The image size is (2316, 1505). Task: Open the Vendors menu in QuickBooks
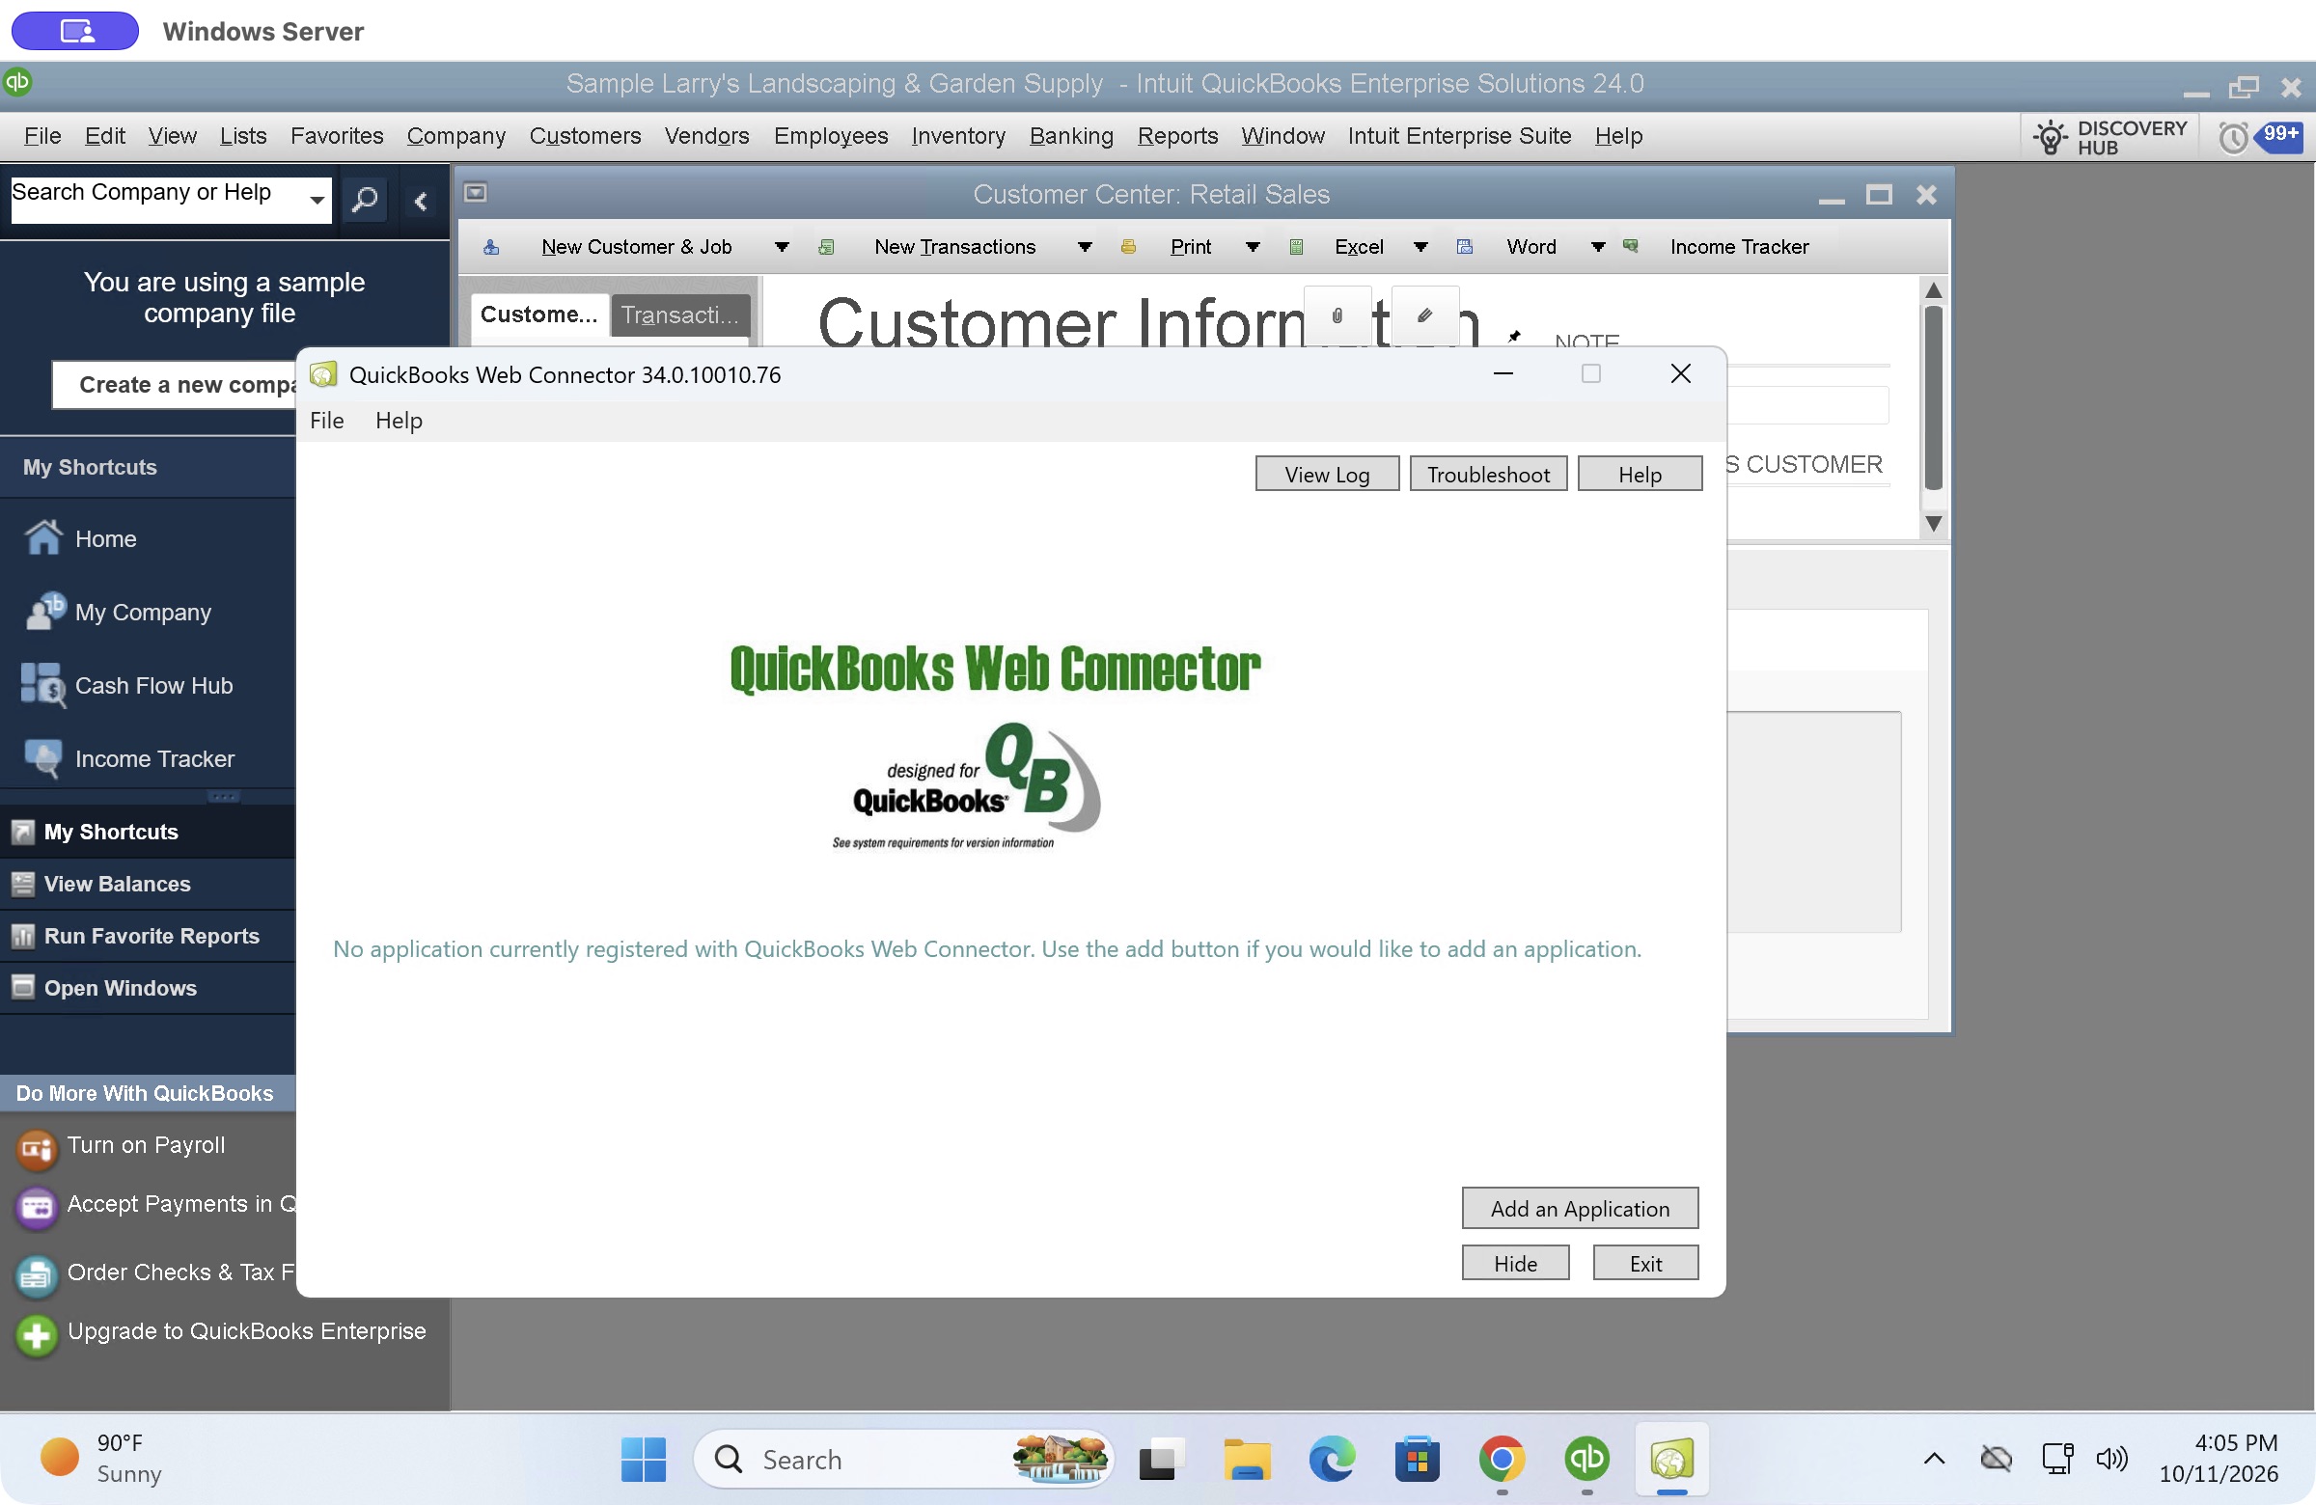click(x=706, y=136)
